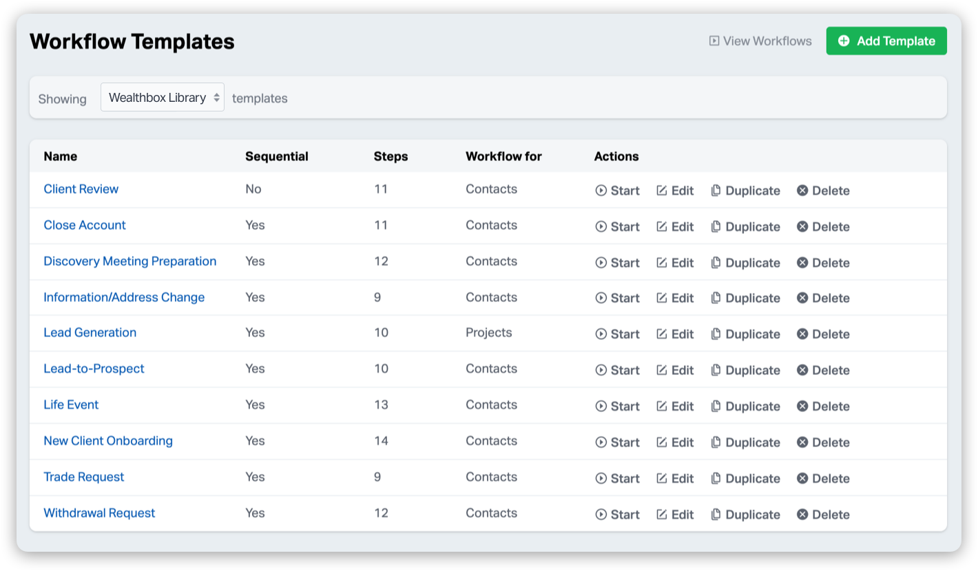Duplicate the Lead Generation template

[x=745, y=334]
